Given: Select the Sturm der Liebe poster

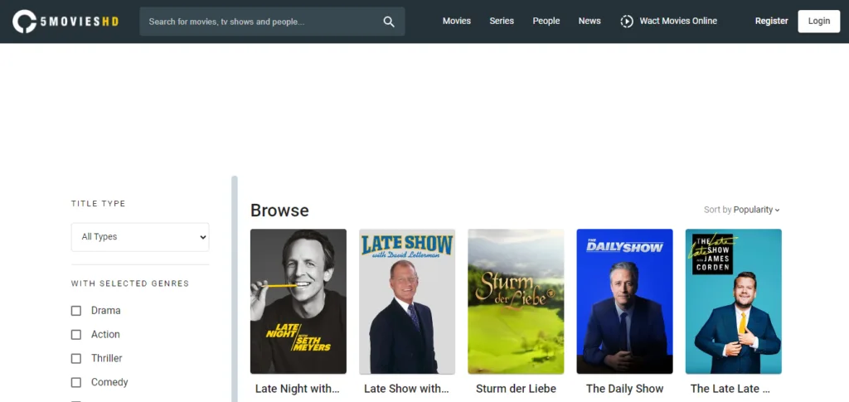Looking at the screenshot, I should click(516, 302).
